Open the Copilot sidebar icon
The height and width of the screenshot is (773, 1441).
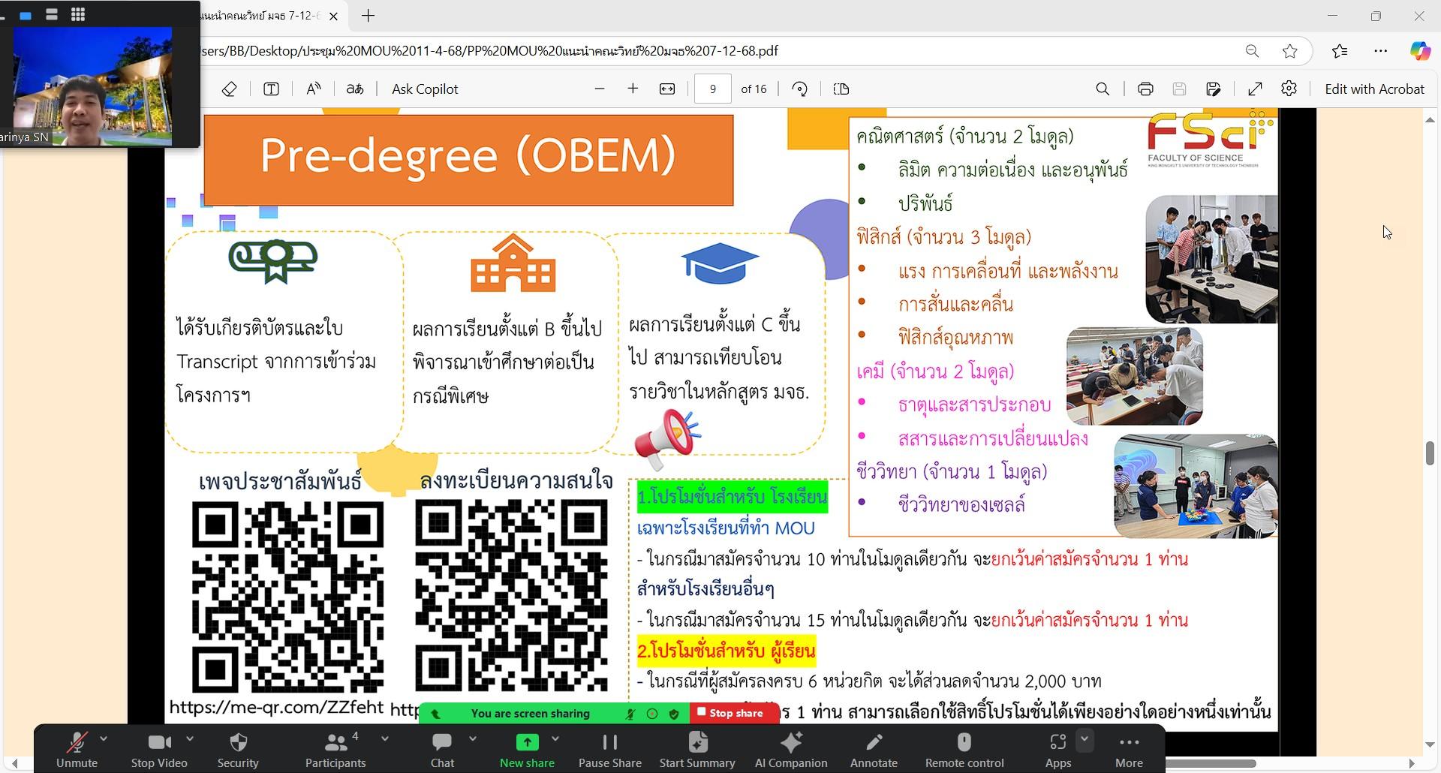click(1419, 51)
